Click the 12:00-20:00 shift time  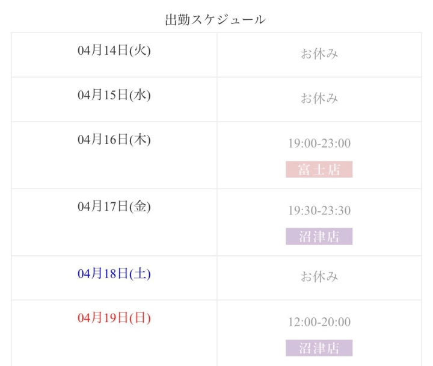click(x=319, y=322)
